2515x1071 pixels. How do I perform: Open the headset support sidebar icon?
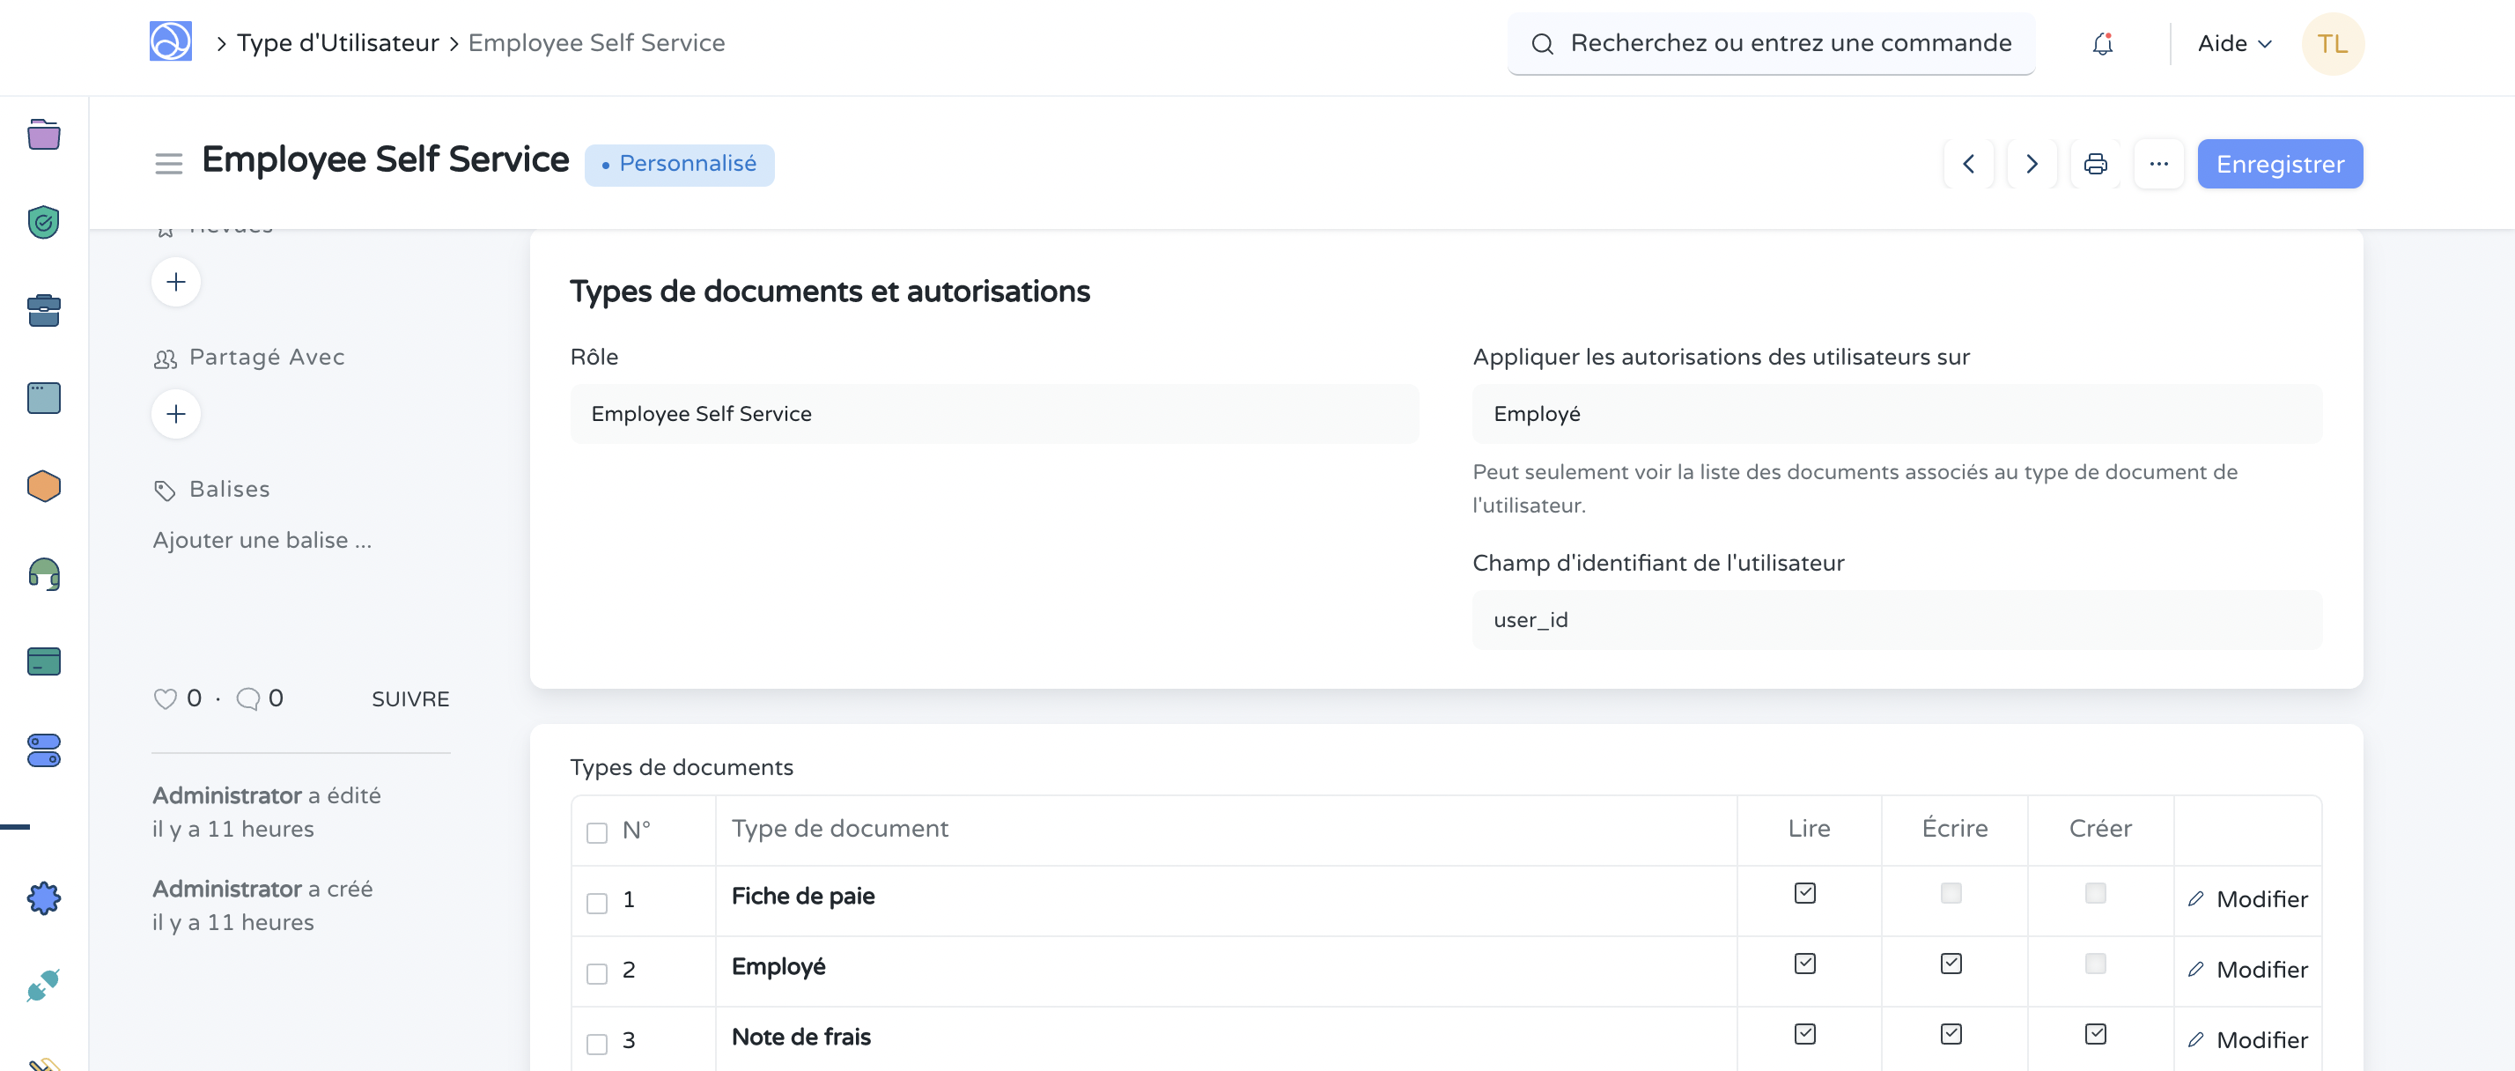44,574
